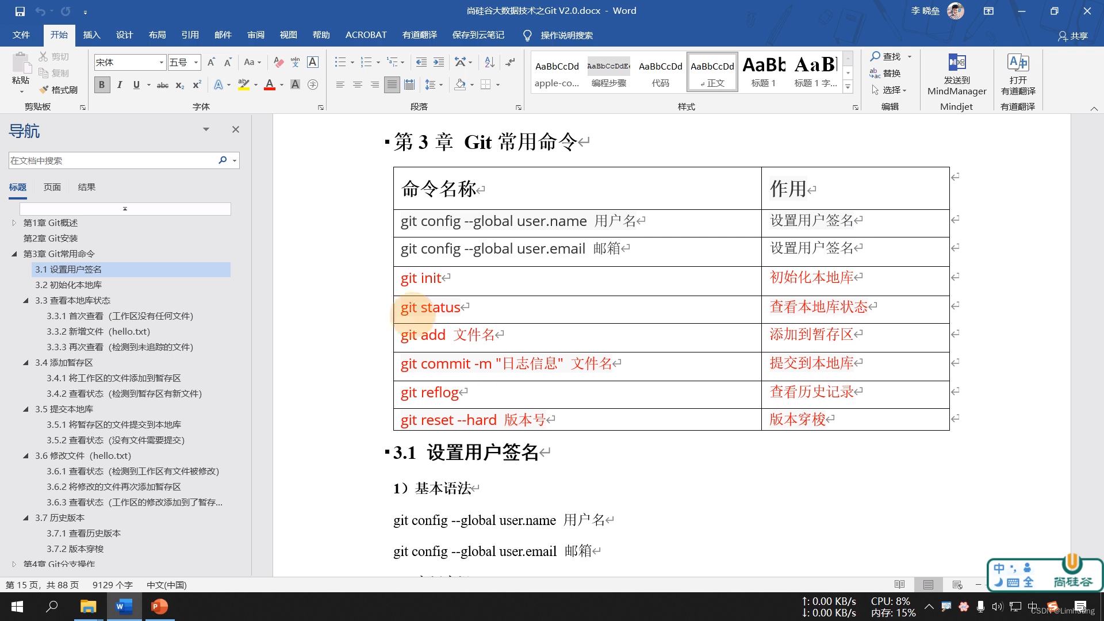Viewport: 1104px width, 621px height.
Task: Toggle italic formatting button
Action: point(119,85)
